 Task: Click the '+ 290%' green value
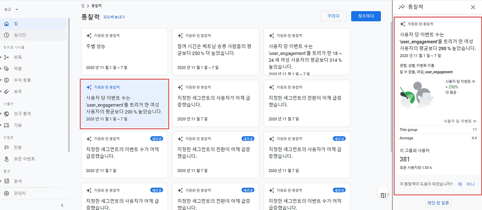pos(451,87)
